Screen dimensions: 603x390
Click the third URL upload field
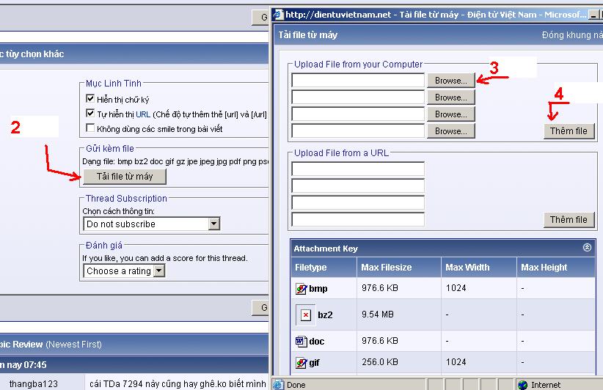click(x=358, y=203)
